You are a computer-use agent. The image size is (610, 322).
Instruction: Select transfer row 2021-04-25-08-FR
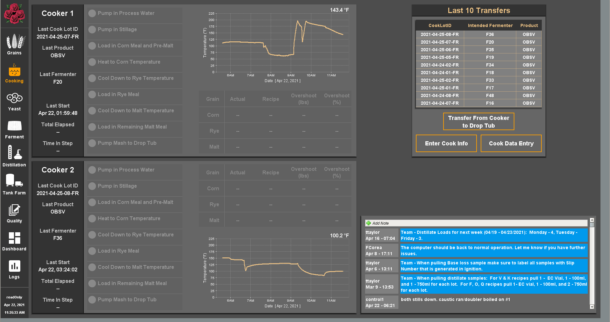pyautogui.click(x=478, y=34)
